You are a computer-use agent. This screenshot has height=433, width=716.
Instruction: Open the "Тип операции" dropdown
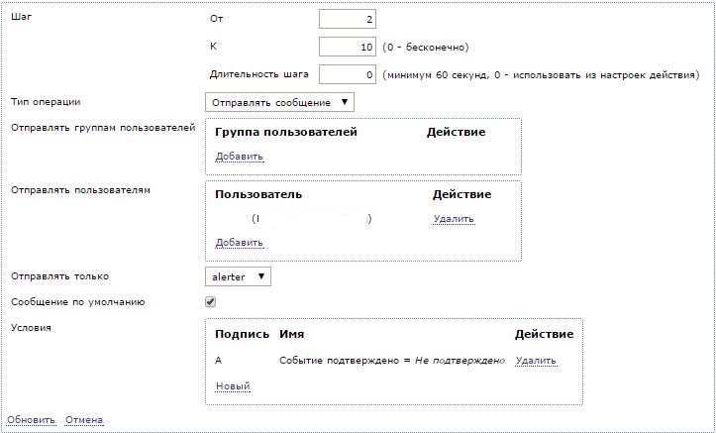point(279,102)
